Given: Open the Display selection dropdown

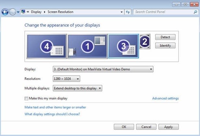Looking at the screenshot, I should pyautogui.click(x=103, y=69).
